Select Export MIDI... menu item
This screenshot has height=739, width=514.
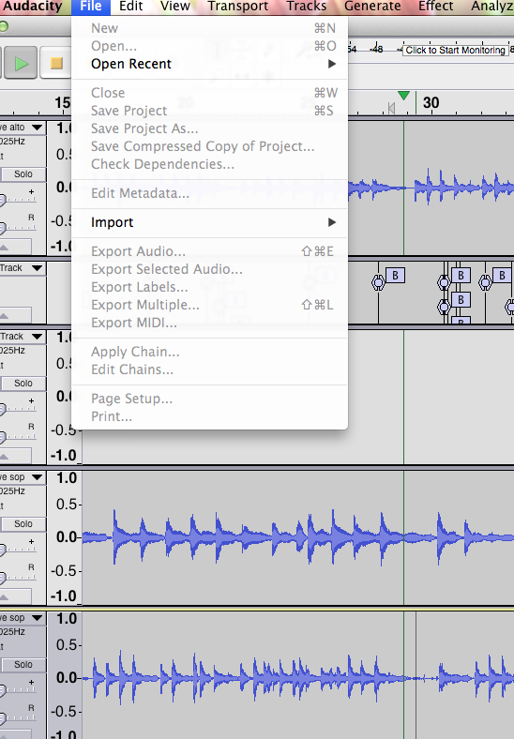coord(209,323)
